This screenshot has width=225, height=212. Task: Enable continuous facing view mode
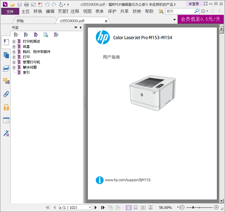coord(150,208)
